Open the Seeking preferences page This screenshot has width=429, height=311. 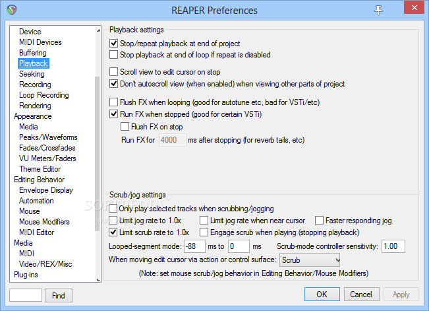coord(32,74)
